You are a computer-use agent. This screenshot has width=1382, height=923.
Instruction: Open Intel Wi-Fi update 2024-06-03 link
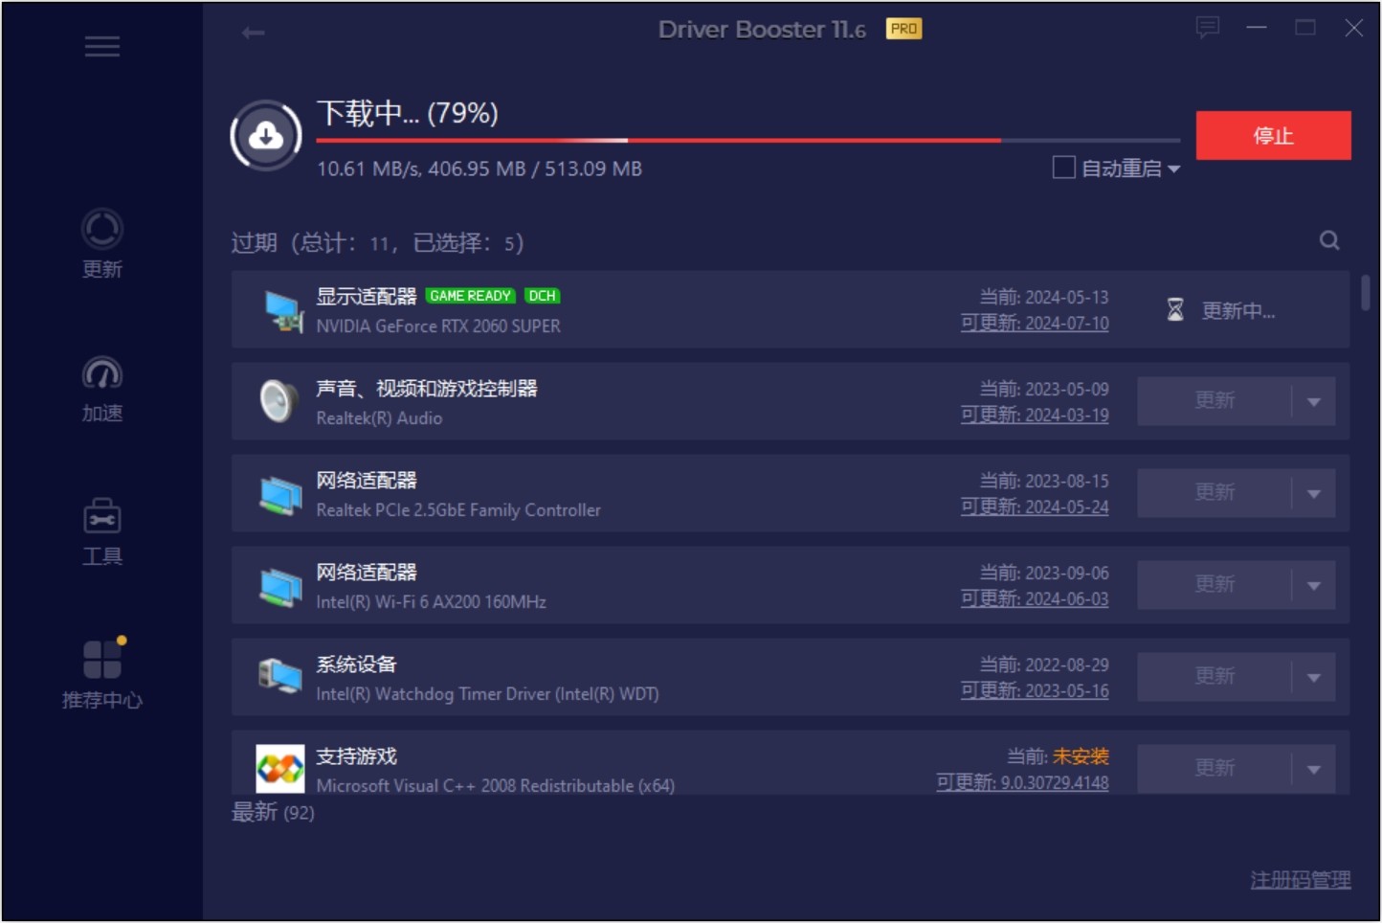[1035, 599]
